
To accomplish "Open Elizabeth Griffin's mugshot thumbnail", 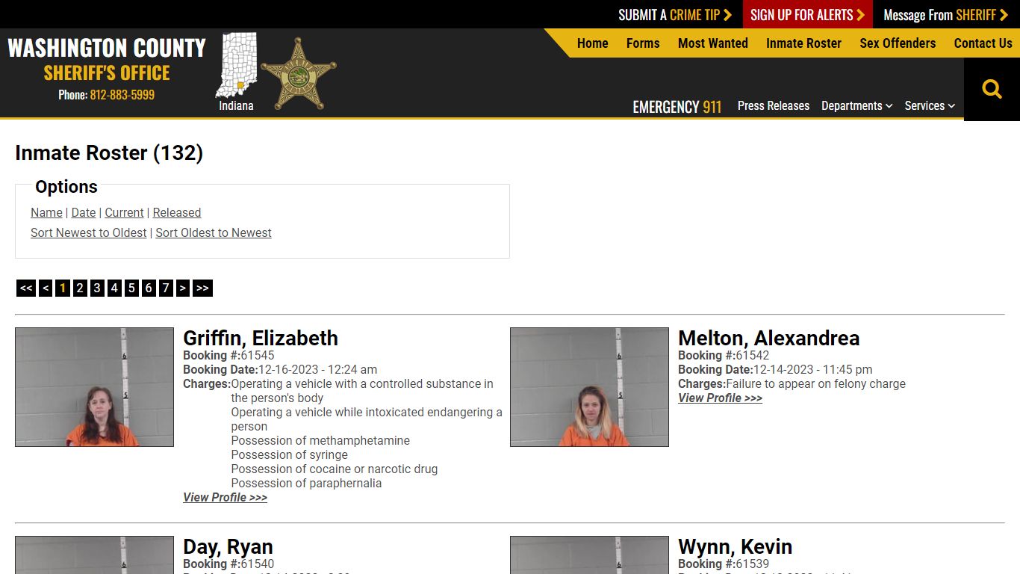I will [94, 387].
